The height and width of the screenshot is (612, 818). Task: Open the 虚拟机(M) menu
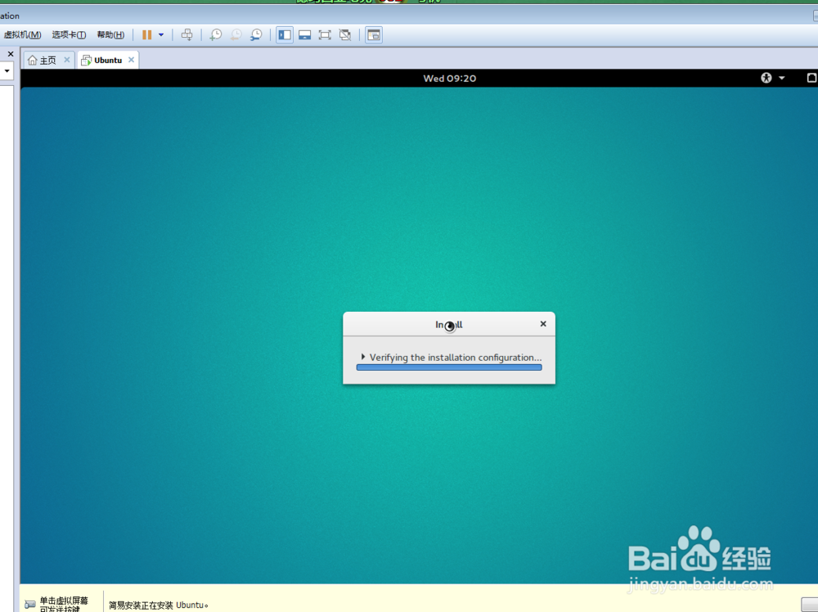(x=21, y=34)
